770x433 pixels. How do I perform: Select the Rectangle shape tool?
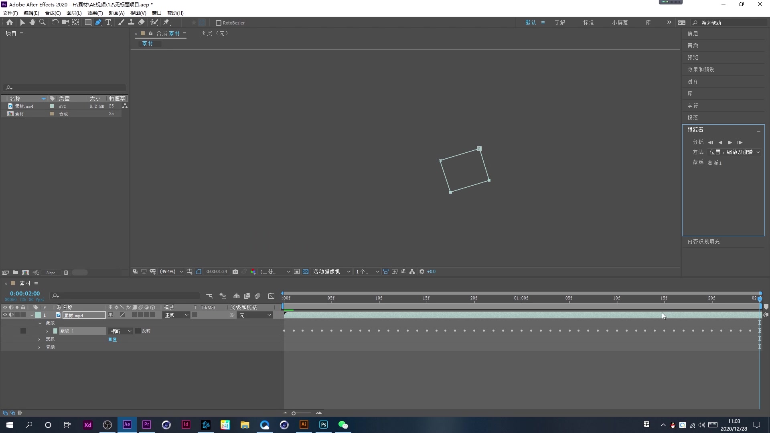(88, 22)
